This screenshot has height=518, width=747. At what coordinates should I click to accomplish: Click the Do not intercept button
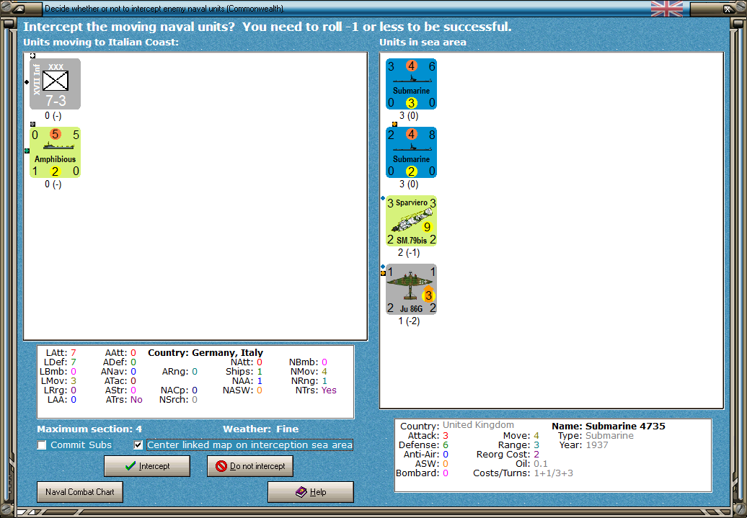(x=250, y=466)
